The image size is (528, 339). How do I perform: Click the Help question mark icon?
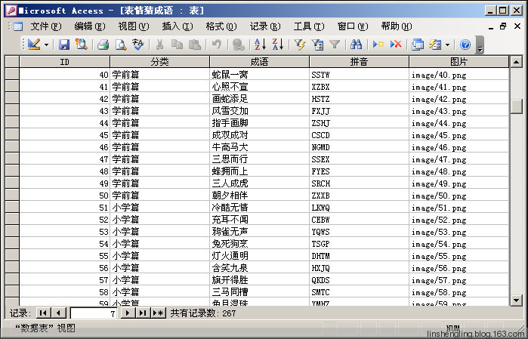pos(465,45)
